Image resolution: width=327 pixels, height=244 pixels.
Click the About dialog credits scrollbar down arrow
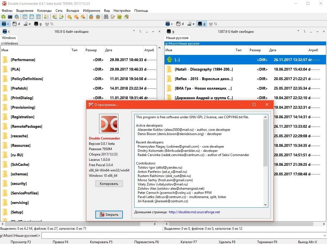coord(265,205)
